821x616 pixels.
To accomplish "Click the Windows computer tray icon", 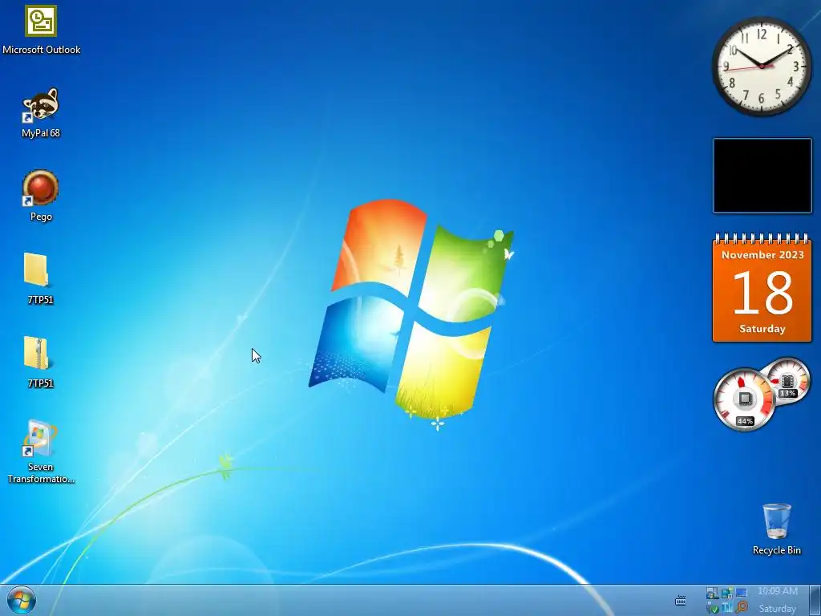I will pos(712,593).
